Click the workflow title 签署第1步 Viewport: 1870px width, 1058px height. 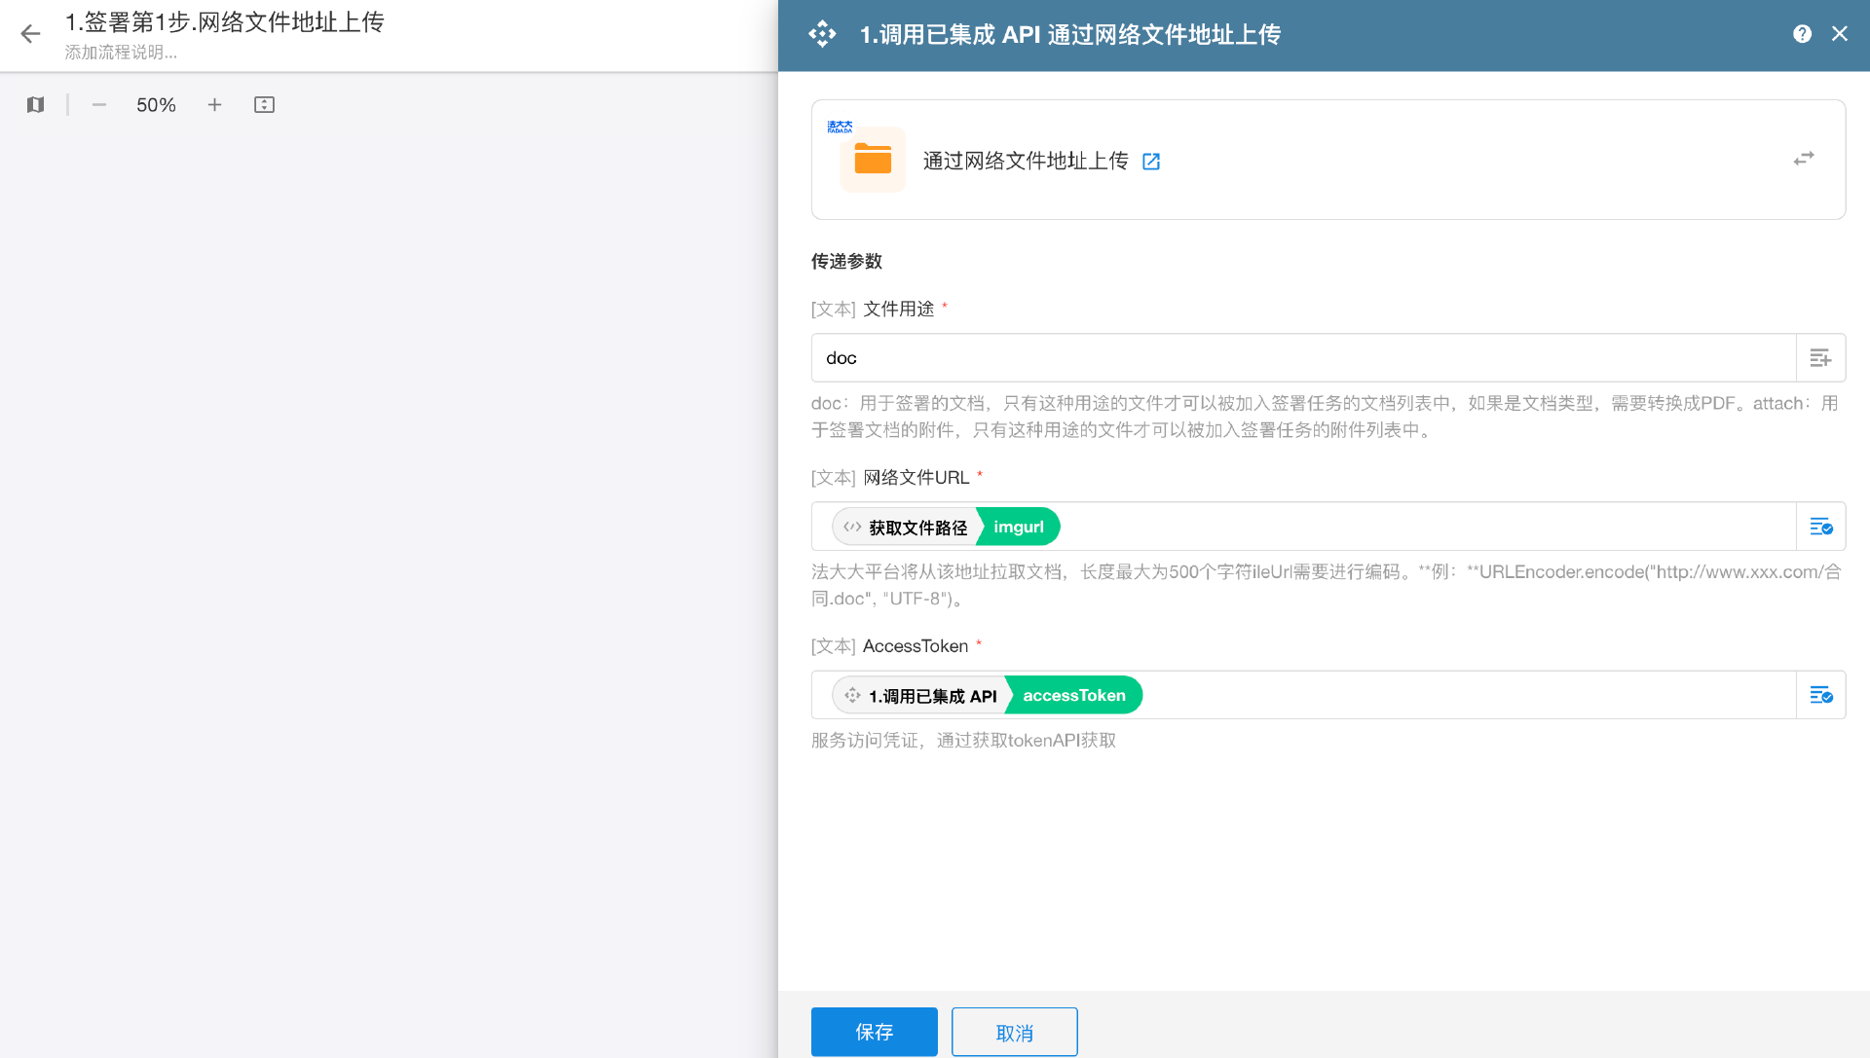coord(224,21)
